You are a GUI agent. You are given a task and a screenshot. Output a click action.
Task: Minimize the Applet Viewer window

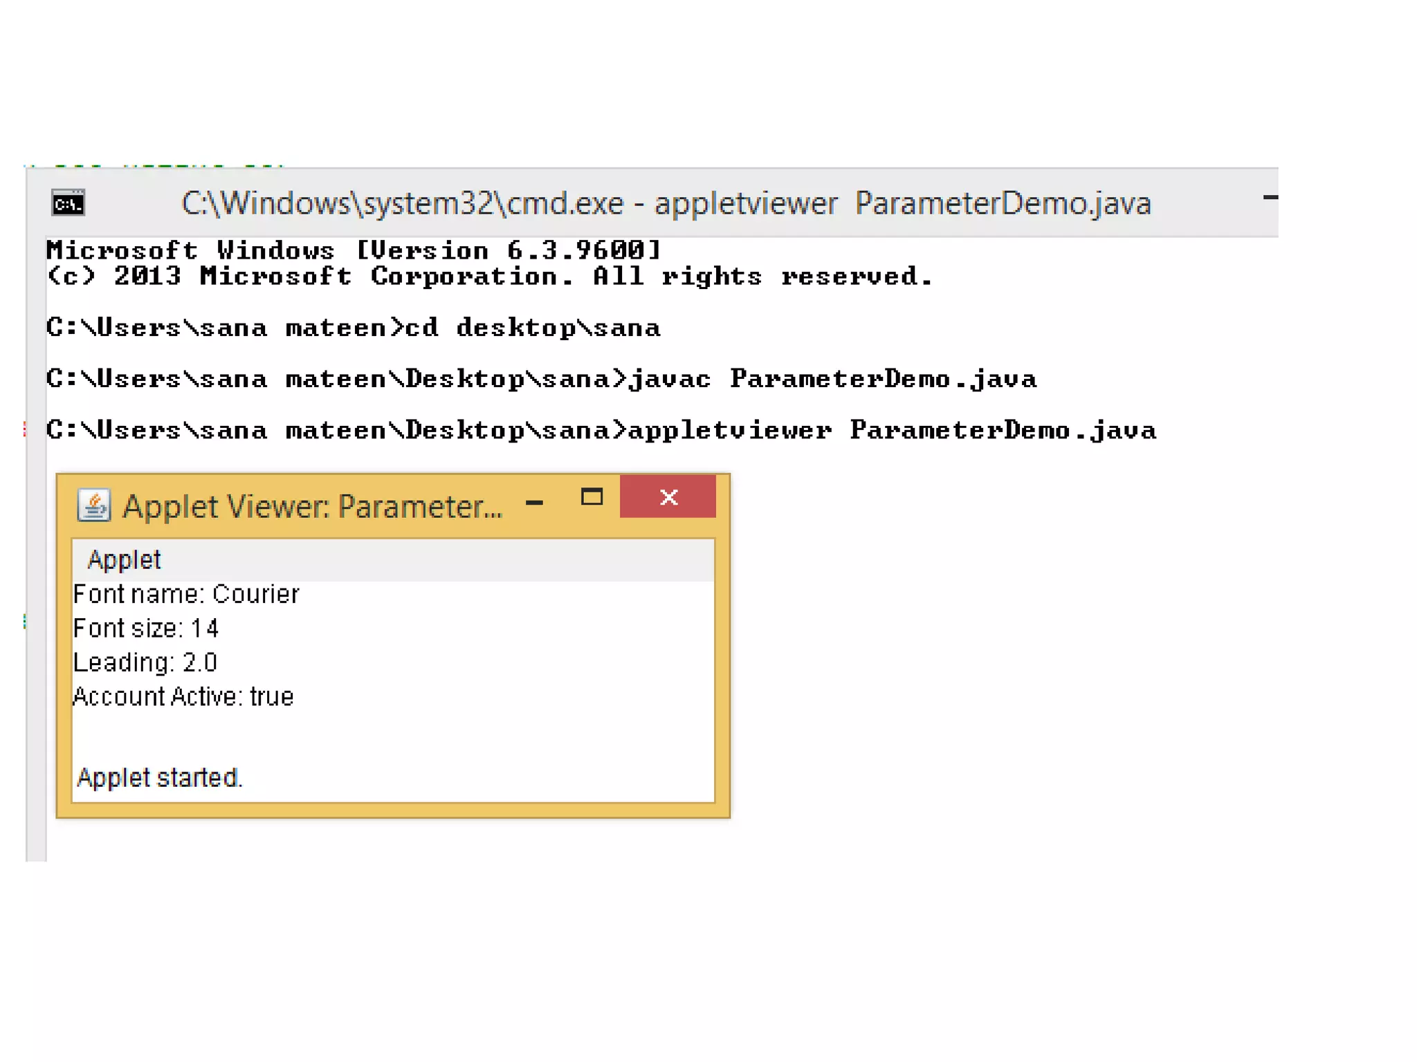pos(534,502)
